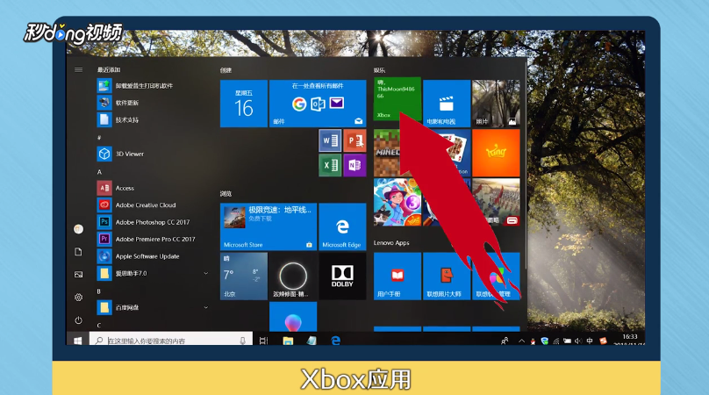Click the Windows Start button

point(78,341)
